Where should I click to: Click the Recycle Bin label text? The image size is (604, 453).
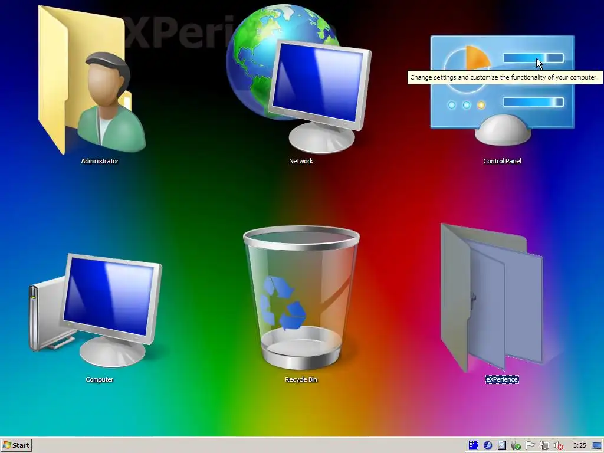(x=301, y=379)
